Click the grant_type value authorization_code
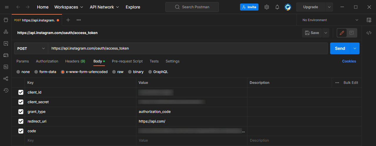The height and width of the screenshot is (146, 376). (x=155, y=112)
